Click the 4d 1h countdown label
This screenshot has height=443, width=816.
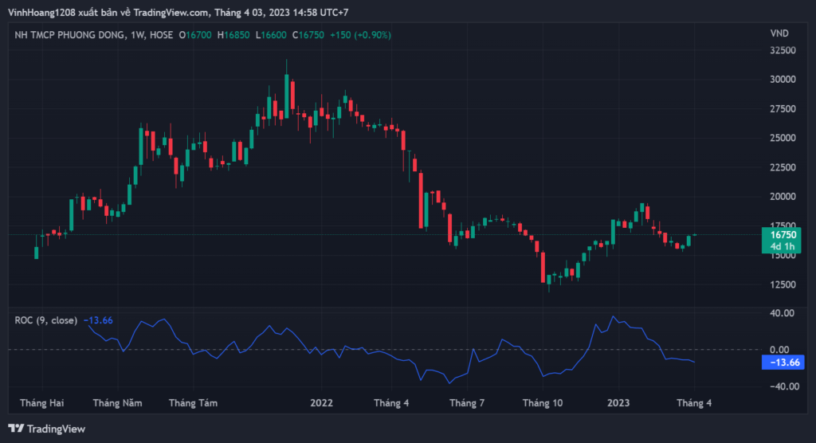[x=783, y=246]
